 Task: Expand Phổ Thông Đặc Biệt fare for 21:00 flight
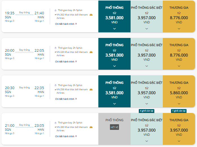[147, 141]
